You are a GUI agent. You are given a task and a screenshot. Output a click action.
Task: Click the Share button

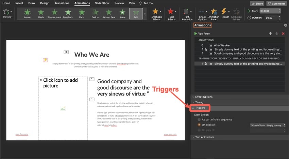(257, 3)
